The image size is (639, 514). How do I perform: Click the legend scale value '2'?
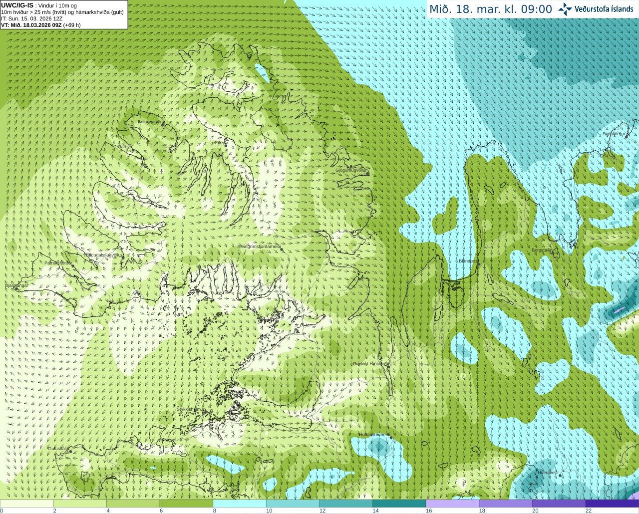(x=55, y=511)
